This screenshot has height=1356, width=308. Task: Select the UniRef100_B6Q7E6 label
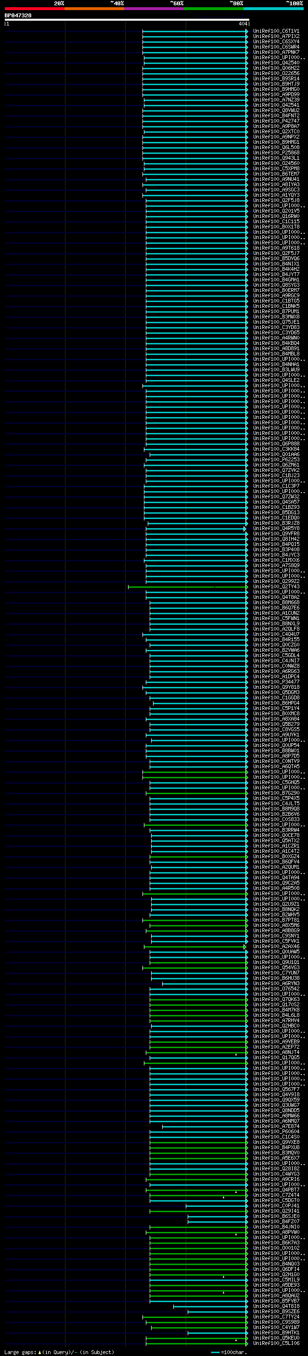click(x=276, y=608)
